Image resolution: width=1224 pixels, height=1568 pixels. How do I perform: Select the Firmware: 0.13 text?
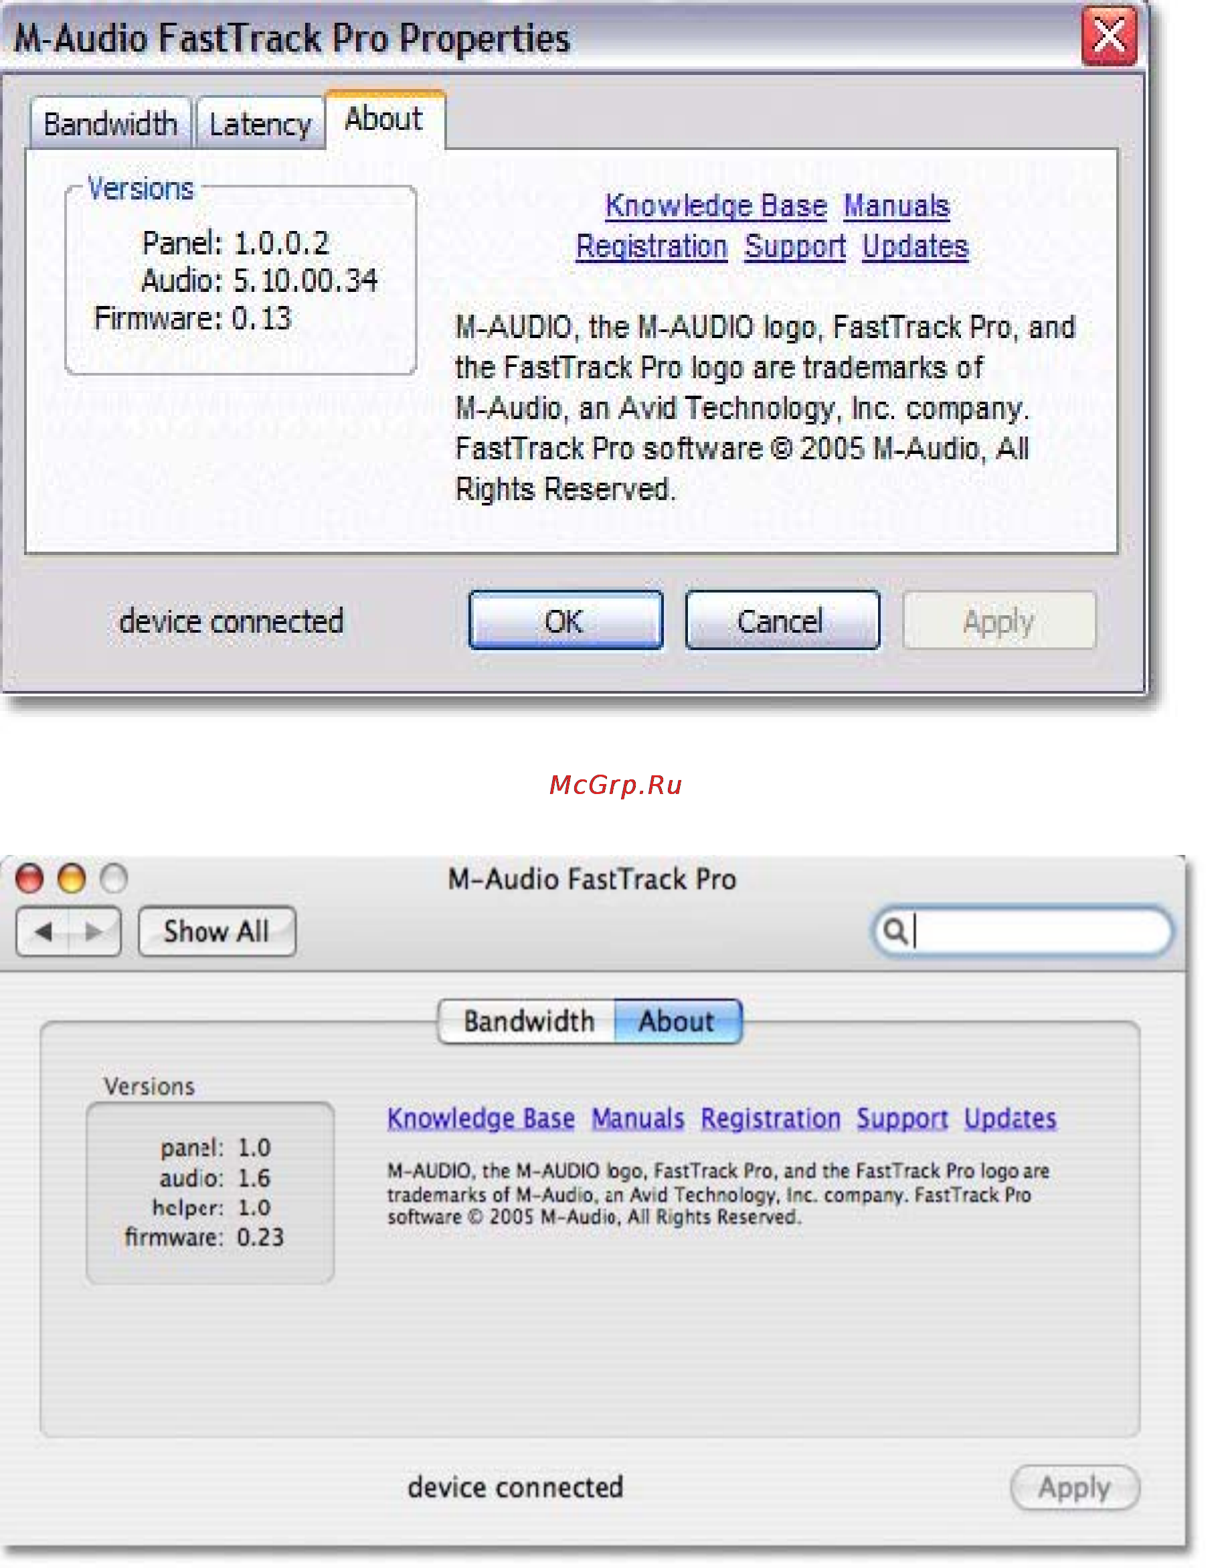tap(193, 318)
